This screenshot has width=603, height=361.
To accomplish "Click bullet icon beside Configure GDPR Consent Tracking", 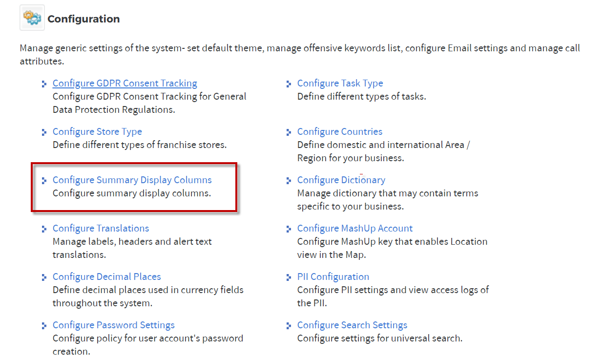I will 44,84.
